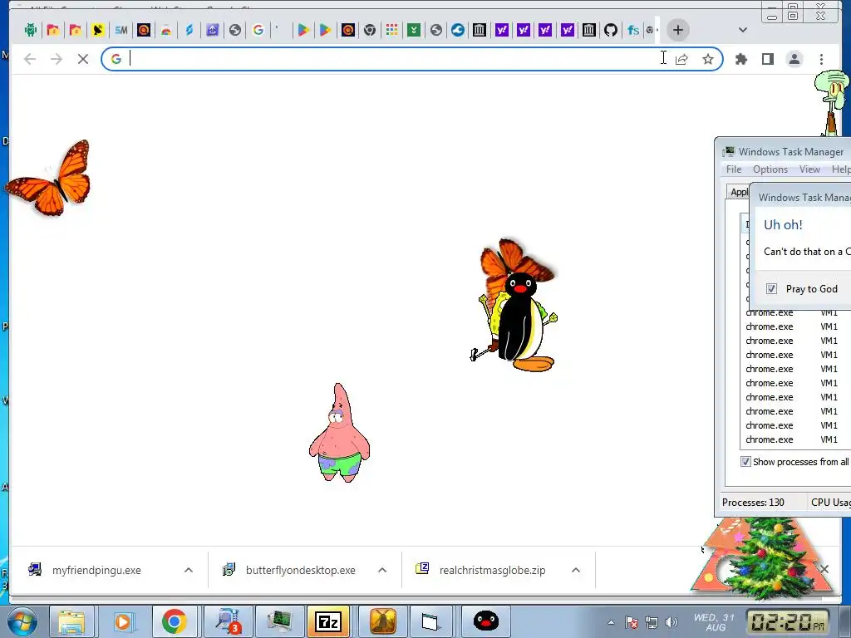Expand options for realchristmasglobe.zip download
Image resolution: width=851 pixels, height=638 pixels.
click(x=577, y=570)
